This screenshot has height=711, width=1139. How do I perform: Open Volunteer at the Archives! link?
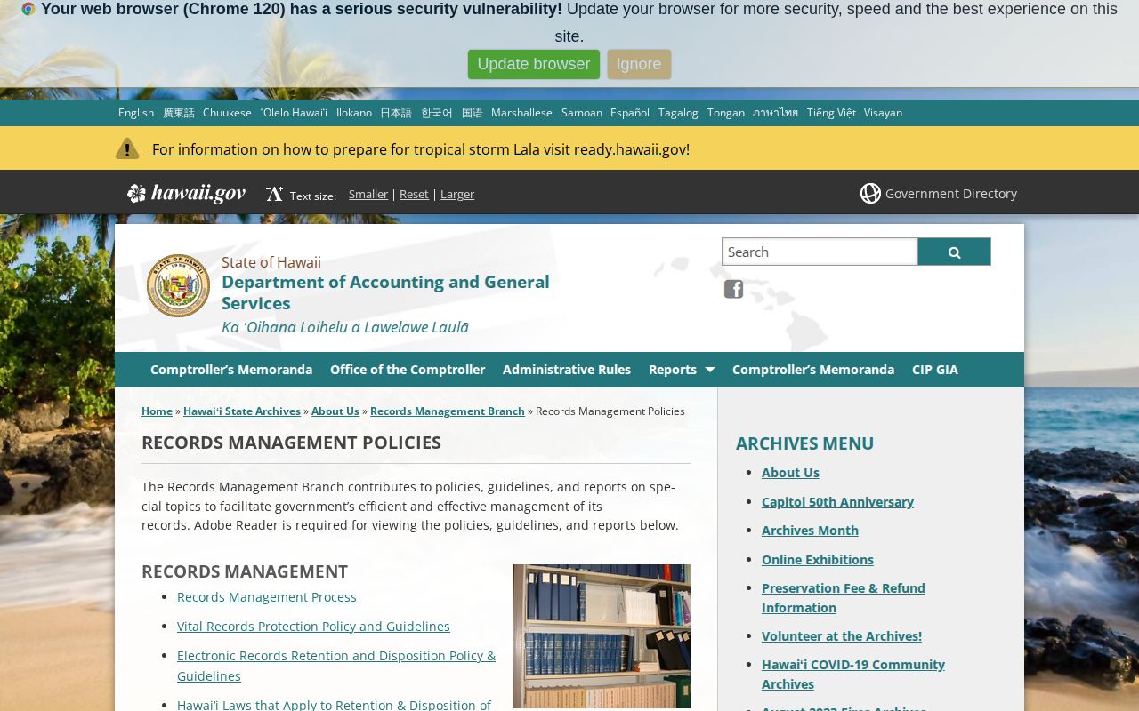coord(842,636)
